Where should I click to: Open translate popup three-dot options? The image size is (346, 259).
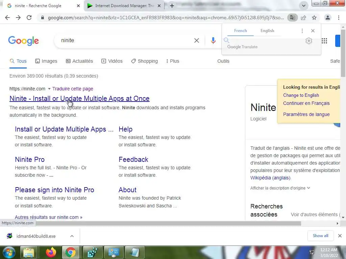[302, 31]
